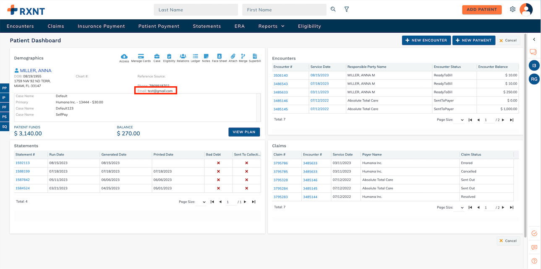Click the VIEW PLAN button
Image resolution: width=541 pixels, height=269 pixels.
pos(244,132)
